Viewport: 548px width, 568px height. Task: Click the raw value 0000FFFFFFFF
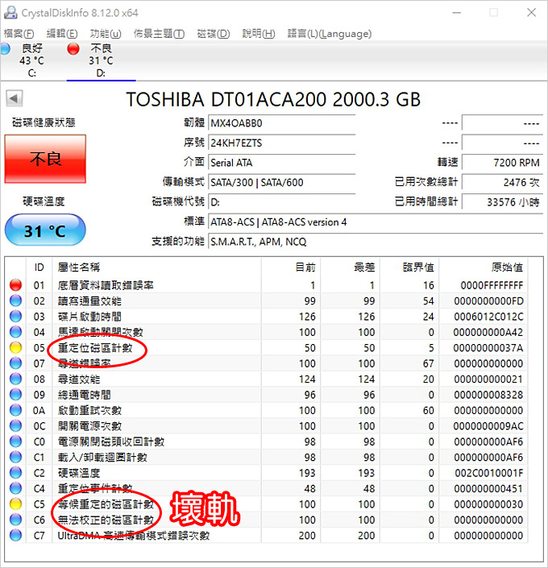coord(492,285)
